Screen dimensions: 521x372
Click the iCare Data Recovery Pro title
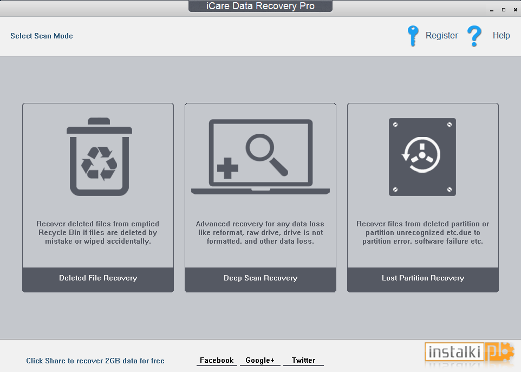click(260, 6)
